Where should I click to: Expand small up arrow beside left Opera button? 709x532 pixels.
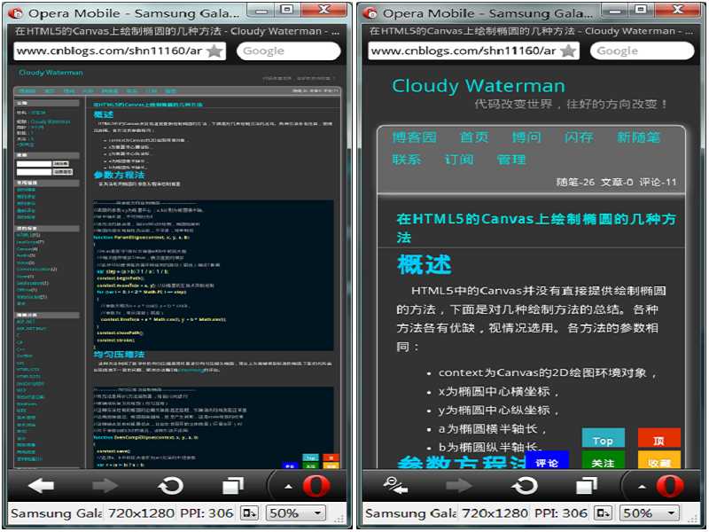[x=288, y=487]
